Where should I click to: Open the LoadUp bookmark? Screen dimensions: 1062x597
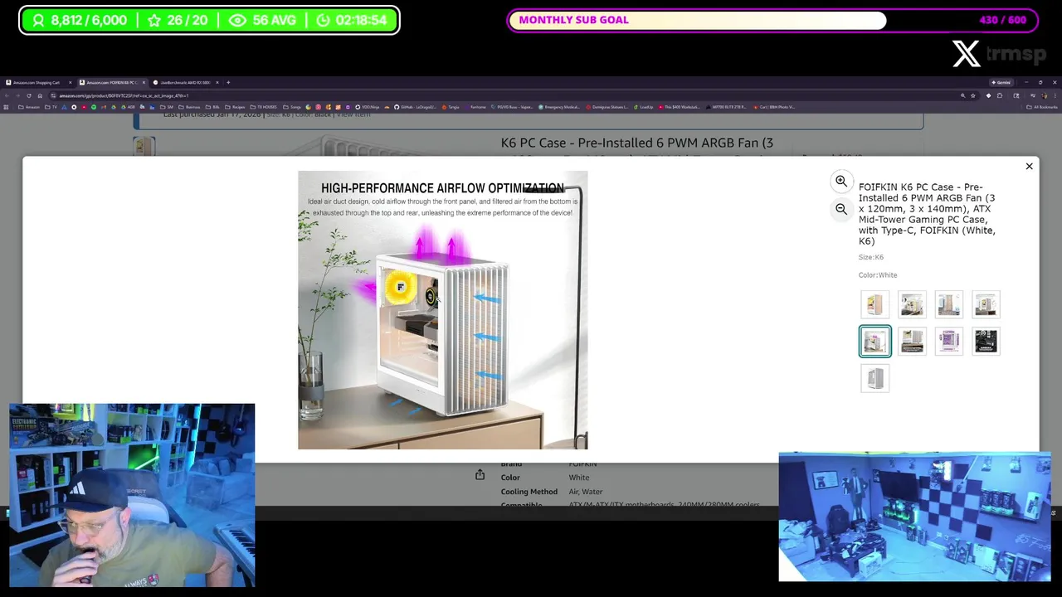(x=643, y=107)
